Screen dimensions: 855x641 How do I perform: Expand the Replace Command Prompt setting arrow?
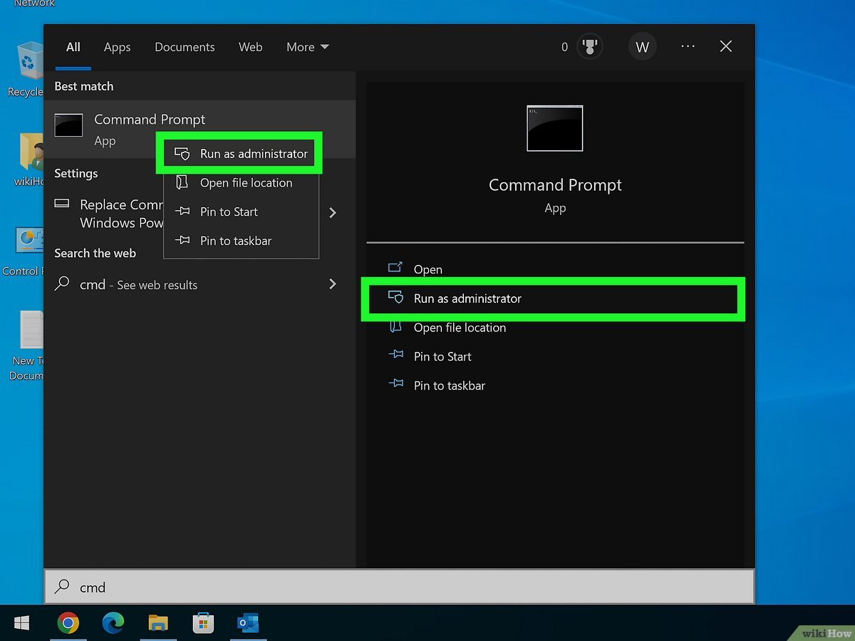[x=332, y=213]
